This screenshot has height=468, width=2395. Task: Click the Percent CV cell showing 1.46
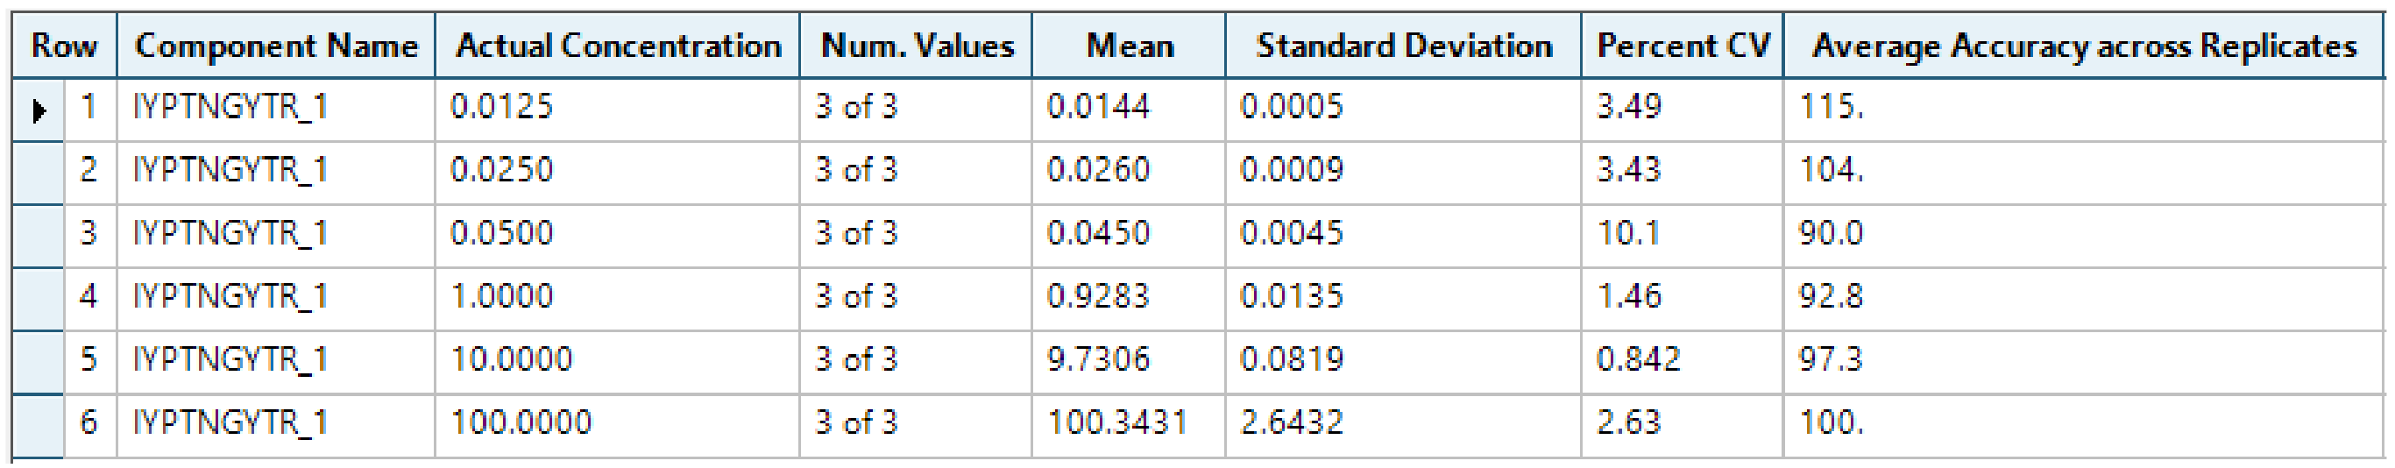click(x=1682, y=299)
